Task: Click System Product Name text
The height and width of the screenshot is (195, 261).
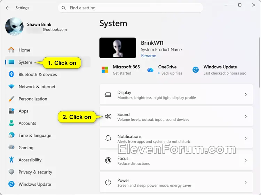Action: click(161, 50)
